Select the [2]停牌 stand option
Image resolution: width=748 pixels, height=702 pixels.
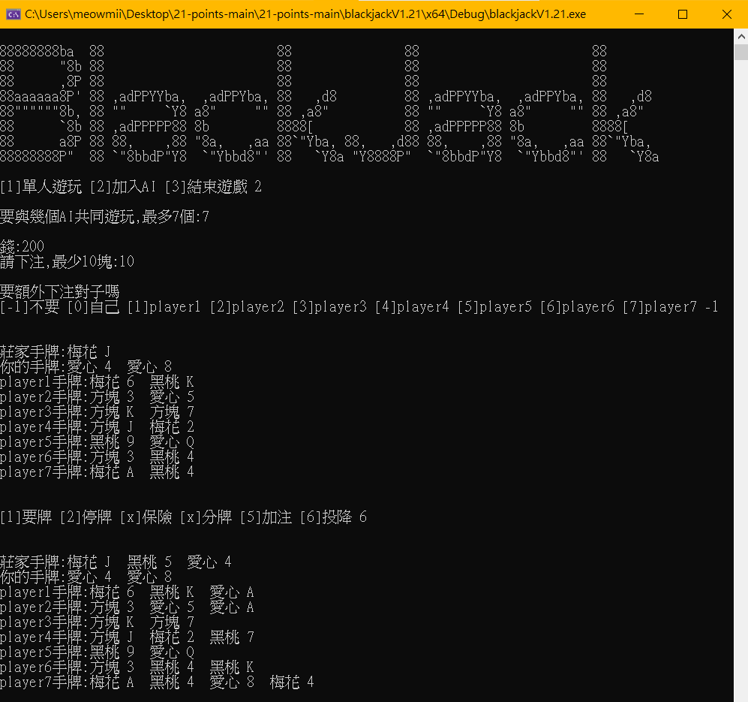[84, 517]
